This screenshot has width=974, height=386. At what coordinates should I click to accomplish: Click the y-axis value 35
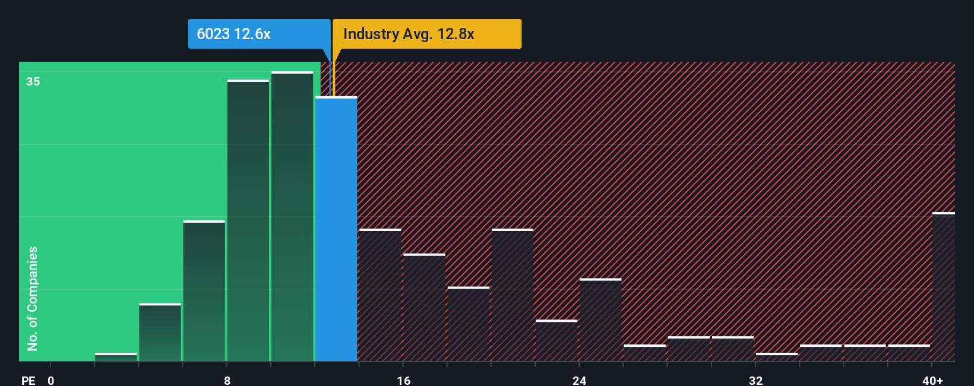(33, 81)
